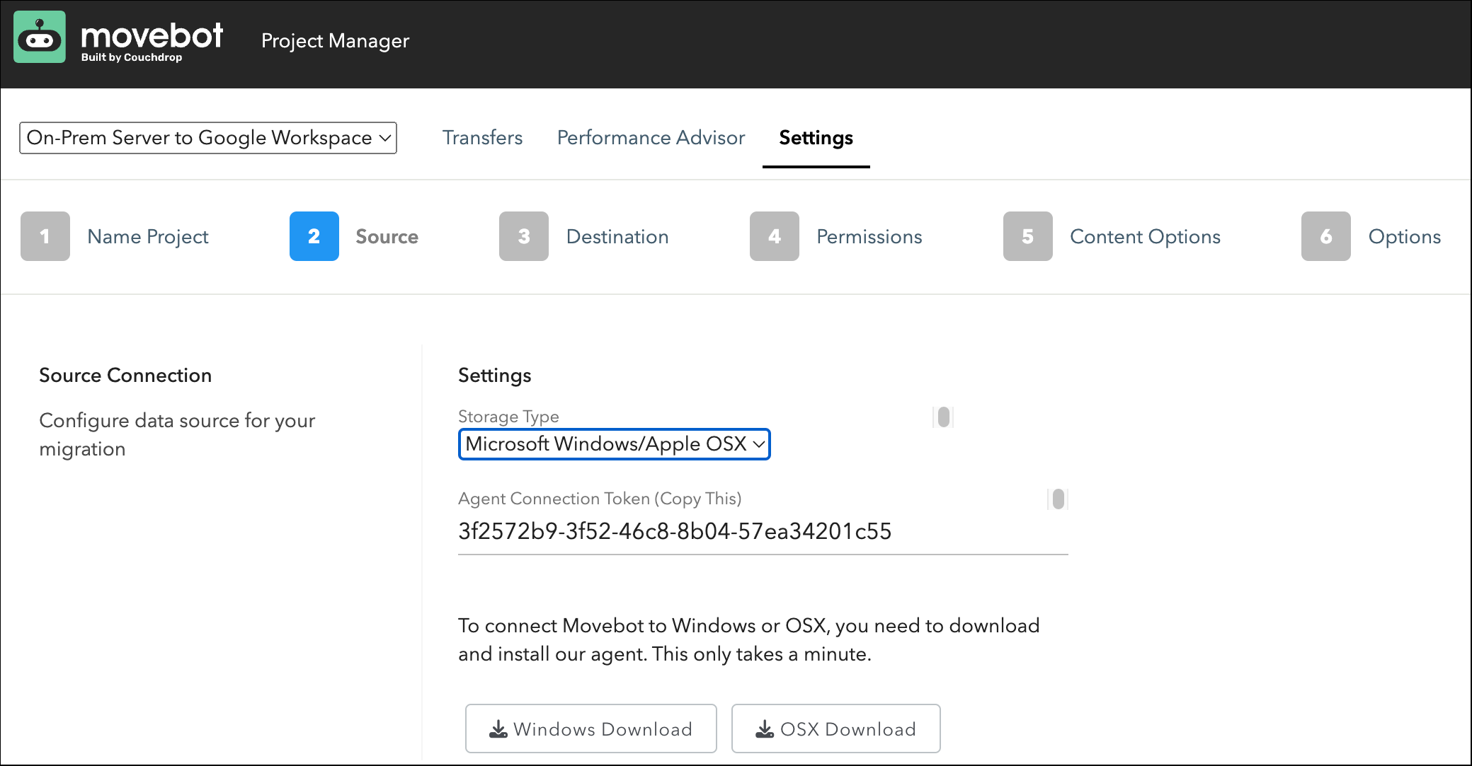Click the Settings tab
Image resolution: width=1472 pixels, height=766 pixels.
point(816,138)
